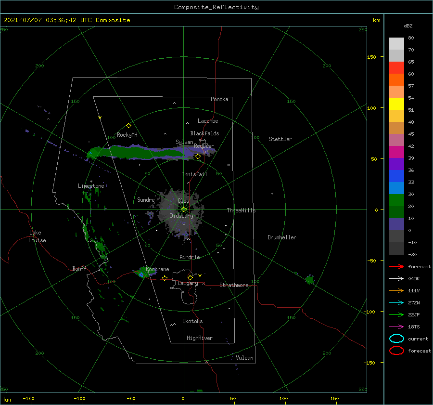Click the red forecast arrow in legend
This screenshot has width=433, height=405.
(396, 266)
